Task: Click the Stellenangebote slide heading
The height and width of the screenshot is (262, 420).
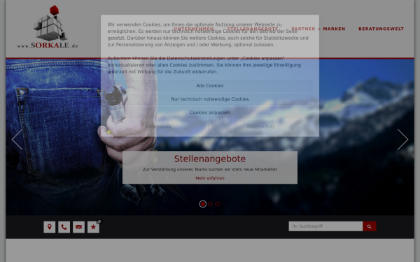Action: (210, 159)
